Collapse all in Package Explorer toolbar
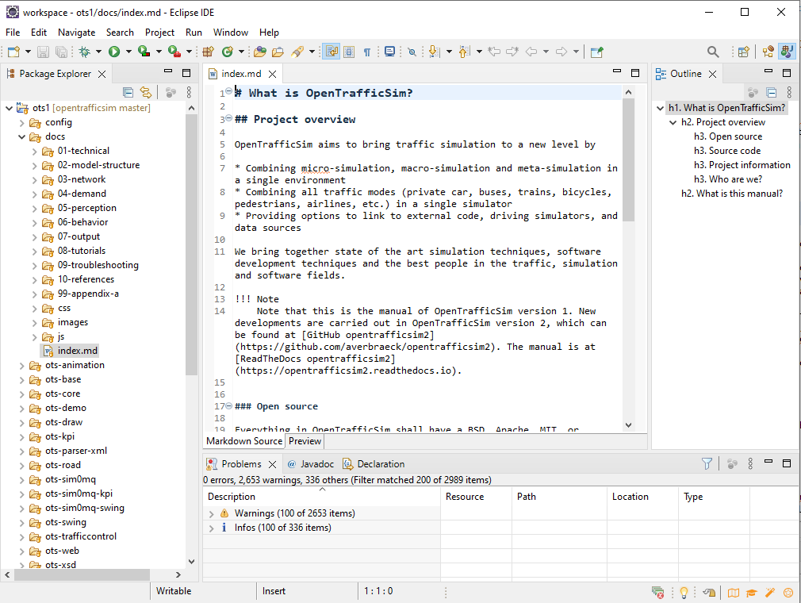The width and height of the screenshot is (801, 603). (x=128, y=93)
